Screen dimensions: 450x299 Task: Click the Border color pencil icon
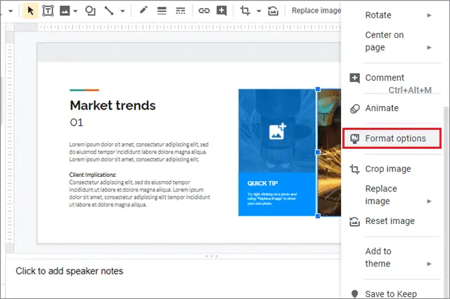(143, 11)
